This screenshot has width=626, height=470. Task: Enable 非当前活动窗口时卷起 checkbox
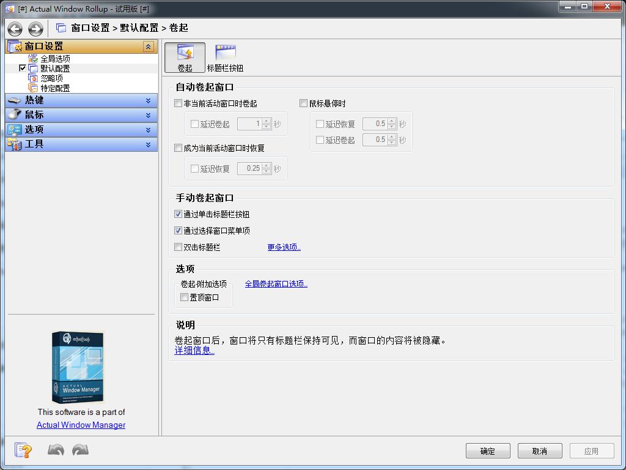point(179,103)
